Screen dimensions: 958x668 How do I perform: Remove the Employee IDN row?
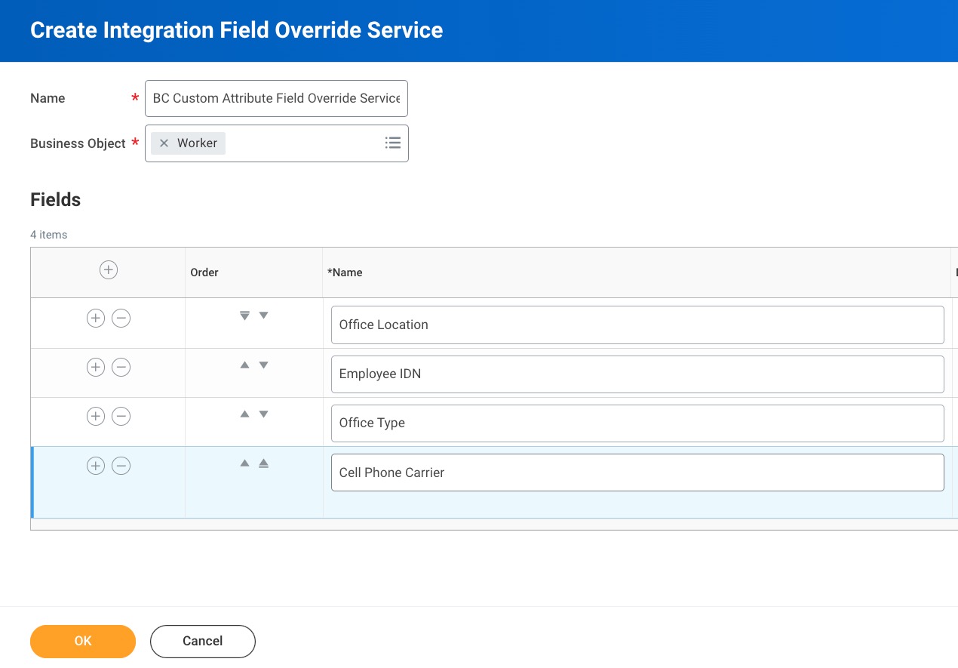pos(121,368)
